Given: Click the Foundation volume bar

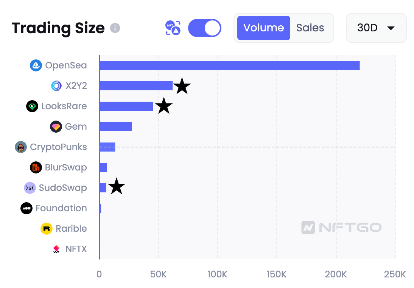Looking at the screenshot, I should [x=100, y=208].
